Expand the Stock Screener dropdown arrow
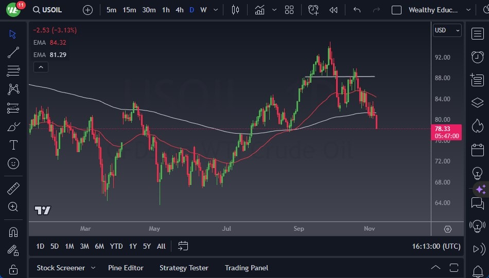Image resolution: width=489 pixels, height=278 pixels. 93,268
